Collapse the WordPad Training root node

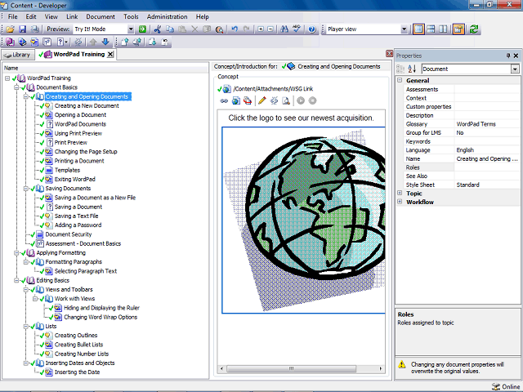point(7,78)
